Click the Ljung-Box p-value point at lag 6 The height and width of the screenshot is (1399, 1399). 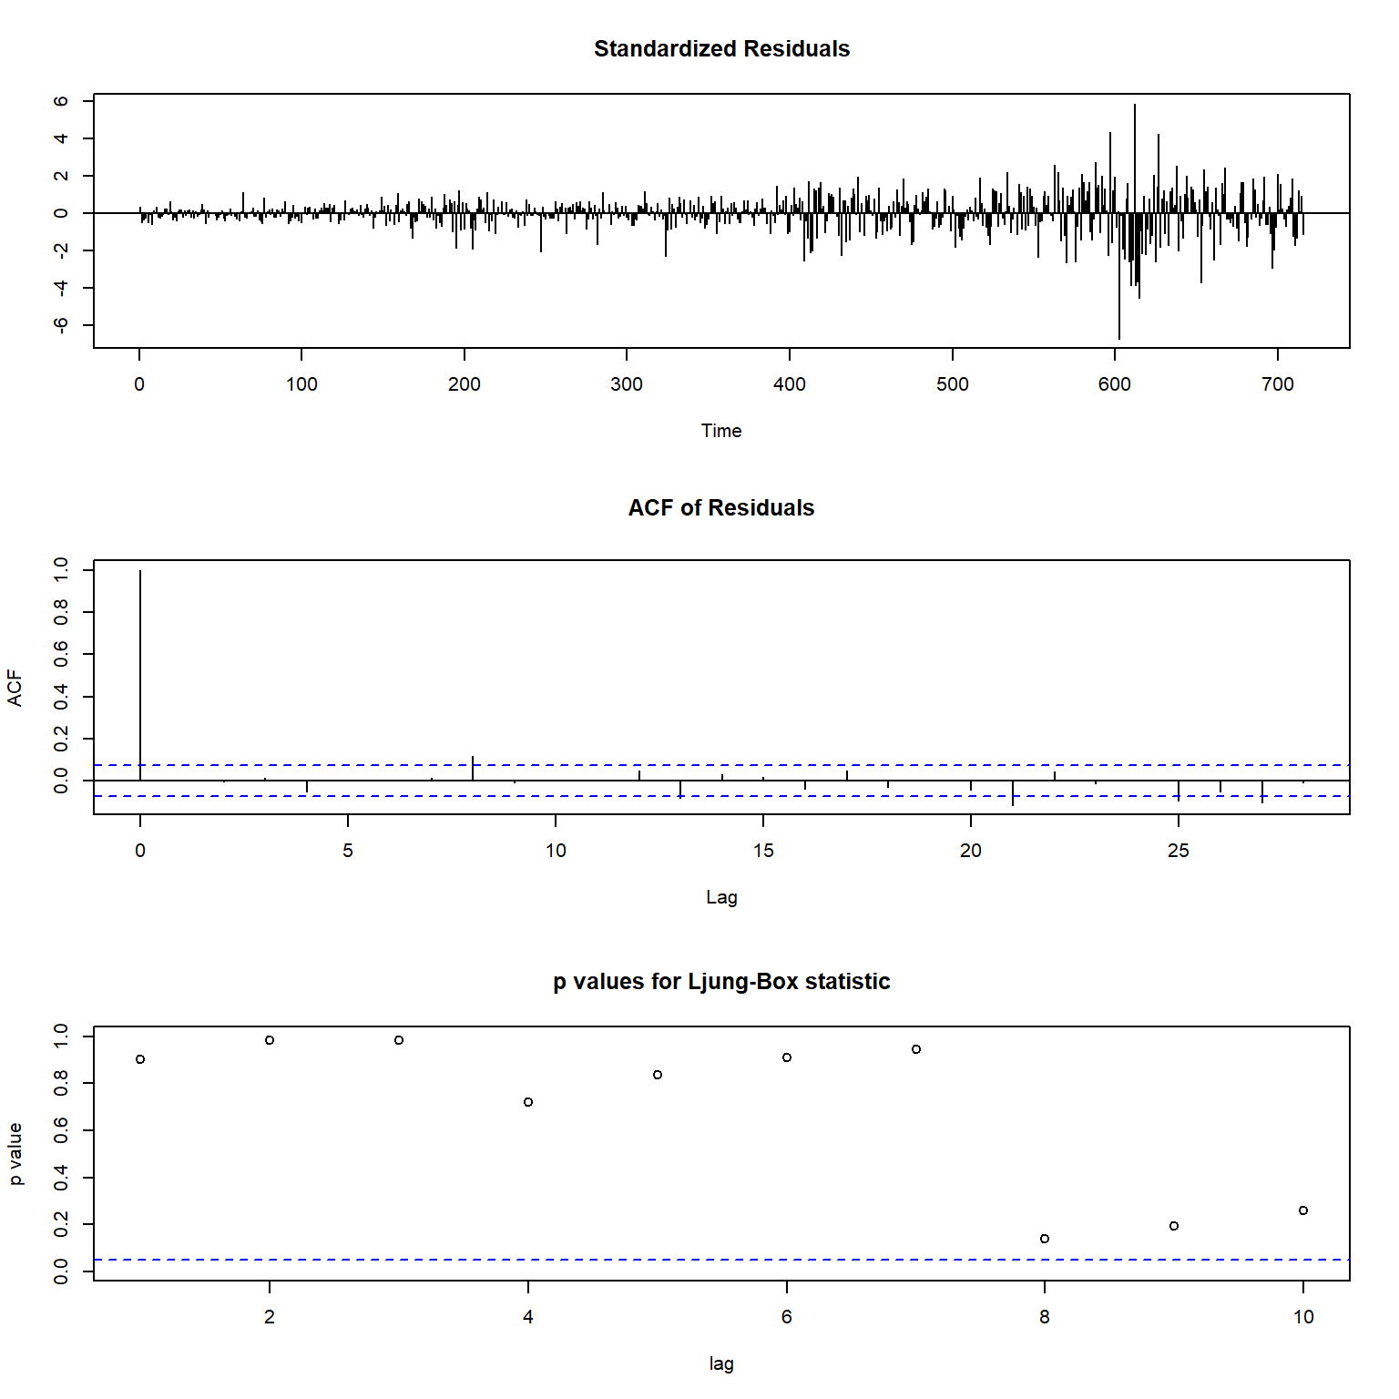coord(787,1057)
